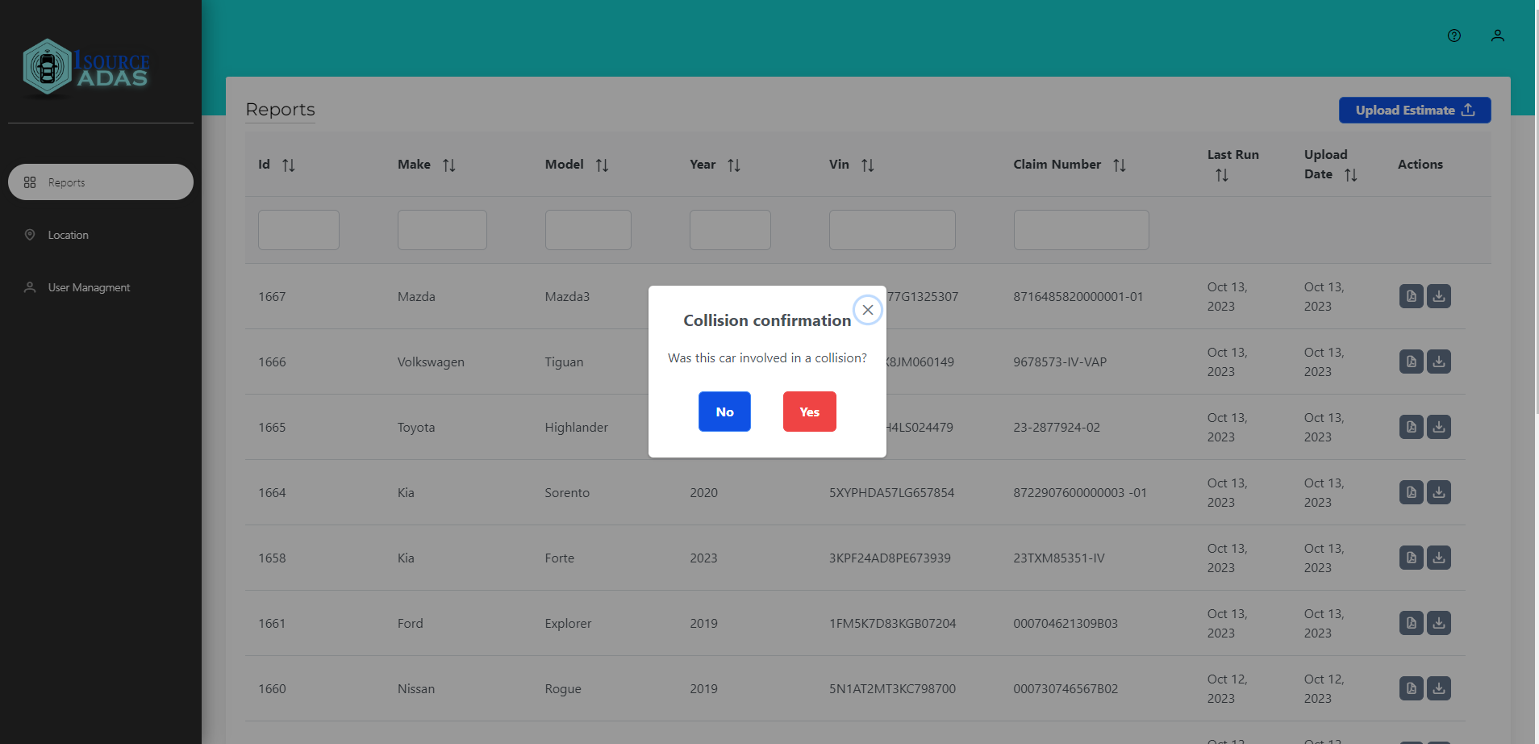Screen dimensions: 1539x744
Task: View report document for Nissan Rogue row 1660
Action: 1412,688
